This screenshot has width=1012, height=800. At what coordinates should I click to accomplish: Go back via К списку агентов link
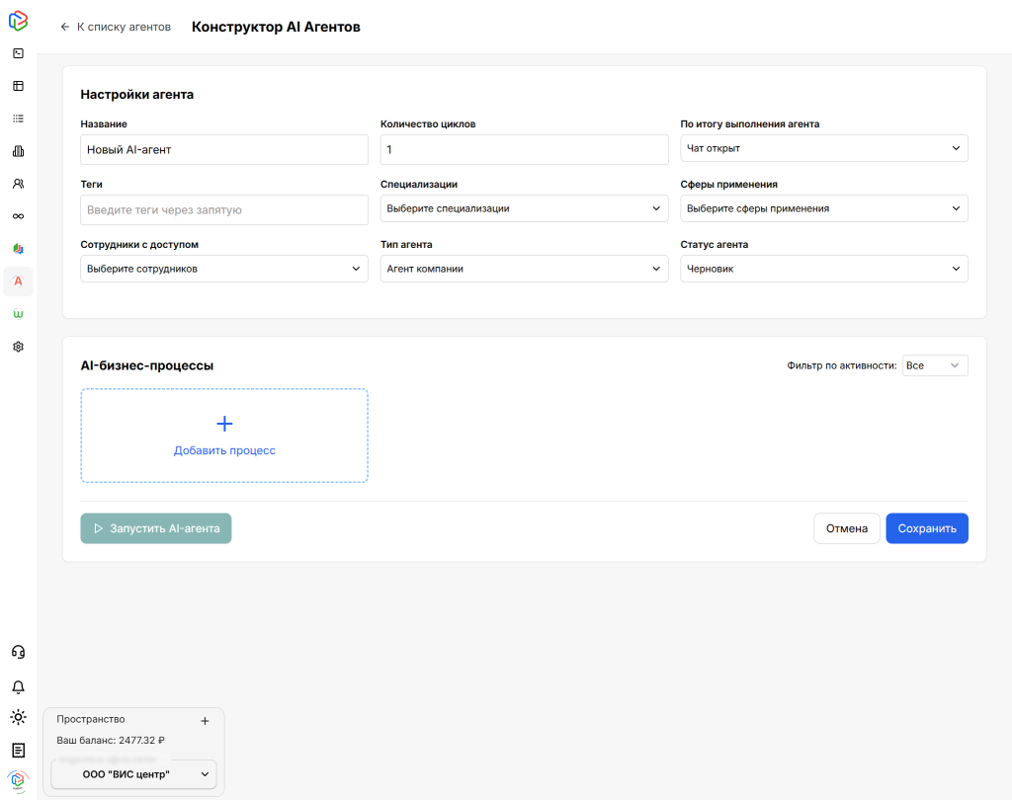(x=116, y=27)
